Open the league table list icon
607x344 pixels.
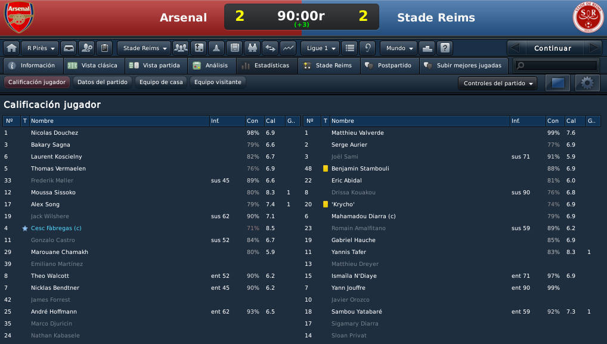(x=350, y=48)
